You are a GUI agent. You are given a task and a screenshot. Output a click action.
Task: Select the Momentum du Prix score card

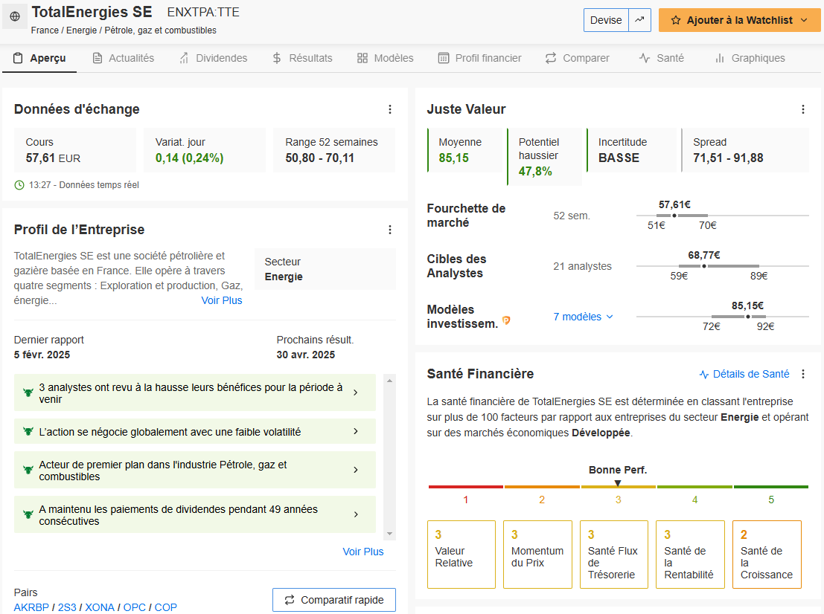[x=537, y=555]
